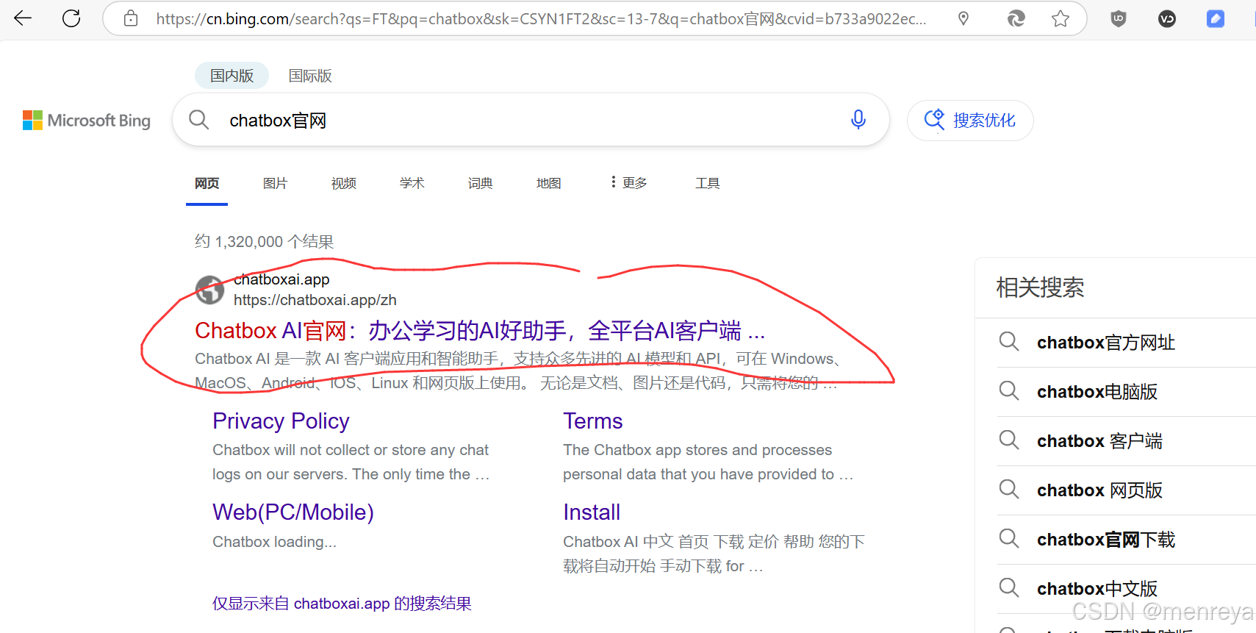Click the 相关搜索 heading
This screenshot has width=1256, height=633.
(x=1040, y=287)
